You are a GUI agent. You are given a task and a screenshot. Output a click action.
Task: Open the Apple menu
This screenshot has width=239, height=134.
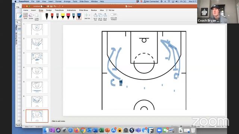pyautogui.click(x=15, y=1)
